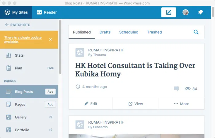This screenshot has height=138, width=215.
Task: Add a new blog post
Action: click(50, 92)
